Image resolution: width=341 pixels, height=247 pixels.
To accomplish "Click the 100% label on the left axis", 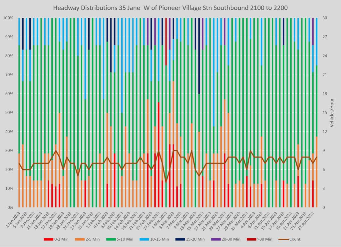I will click(x=8, y=18).
